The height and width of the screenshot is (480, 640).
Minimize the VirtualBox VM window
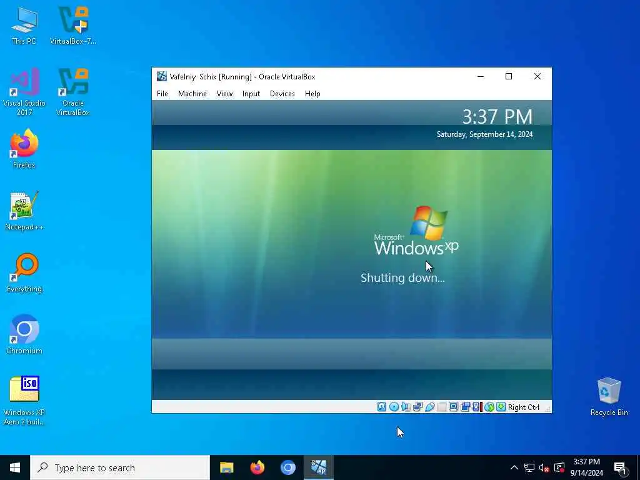click(x=481, y=76)
